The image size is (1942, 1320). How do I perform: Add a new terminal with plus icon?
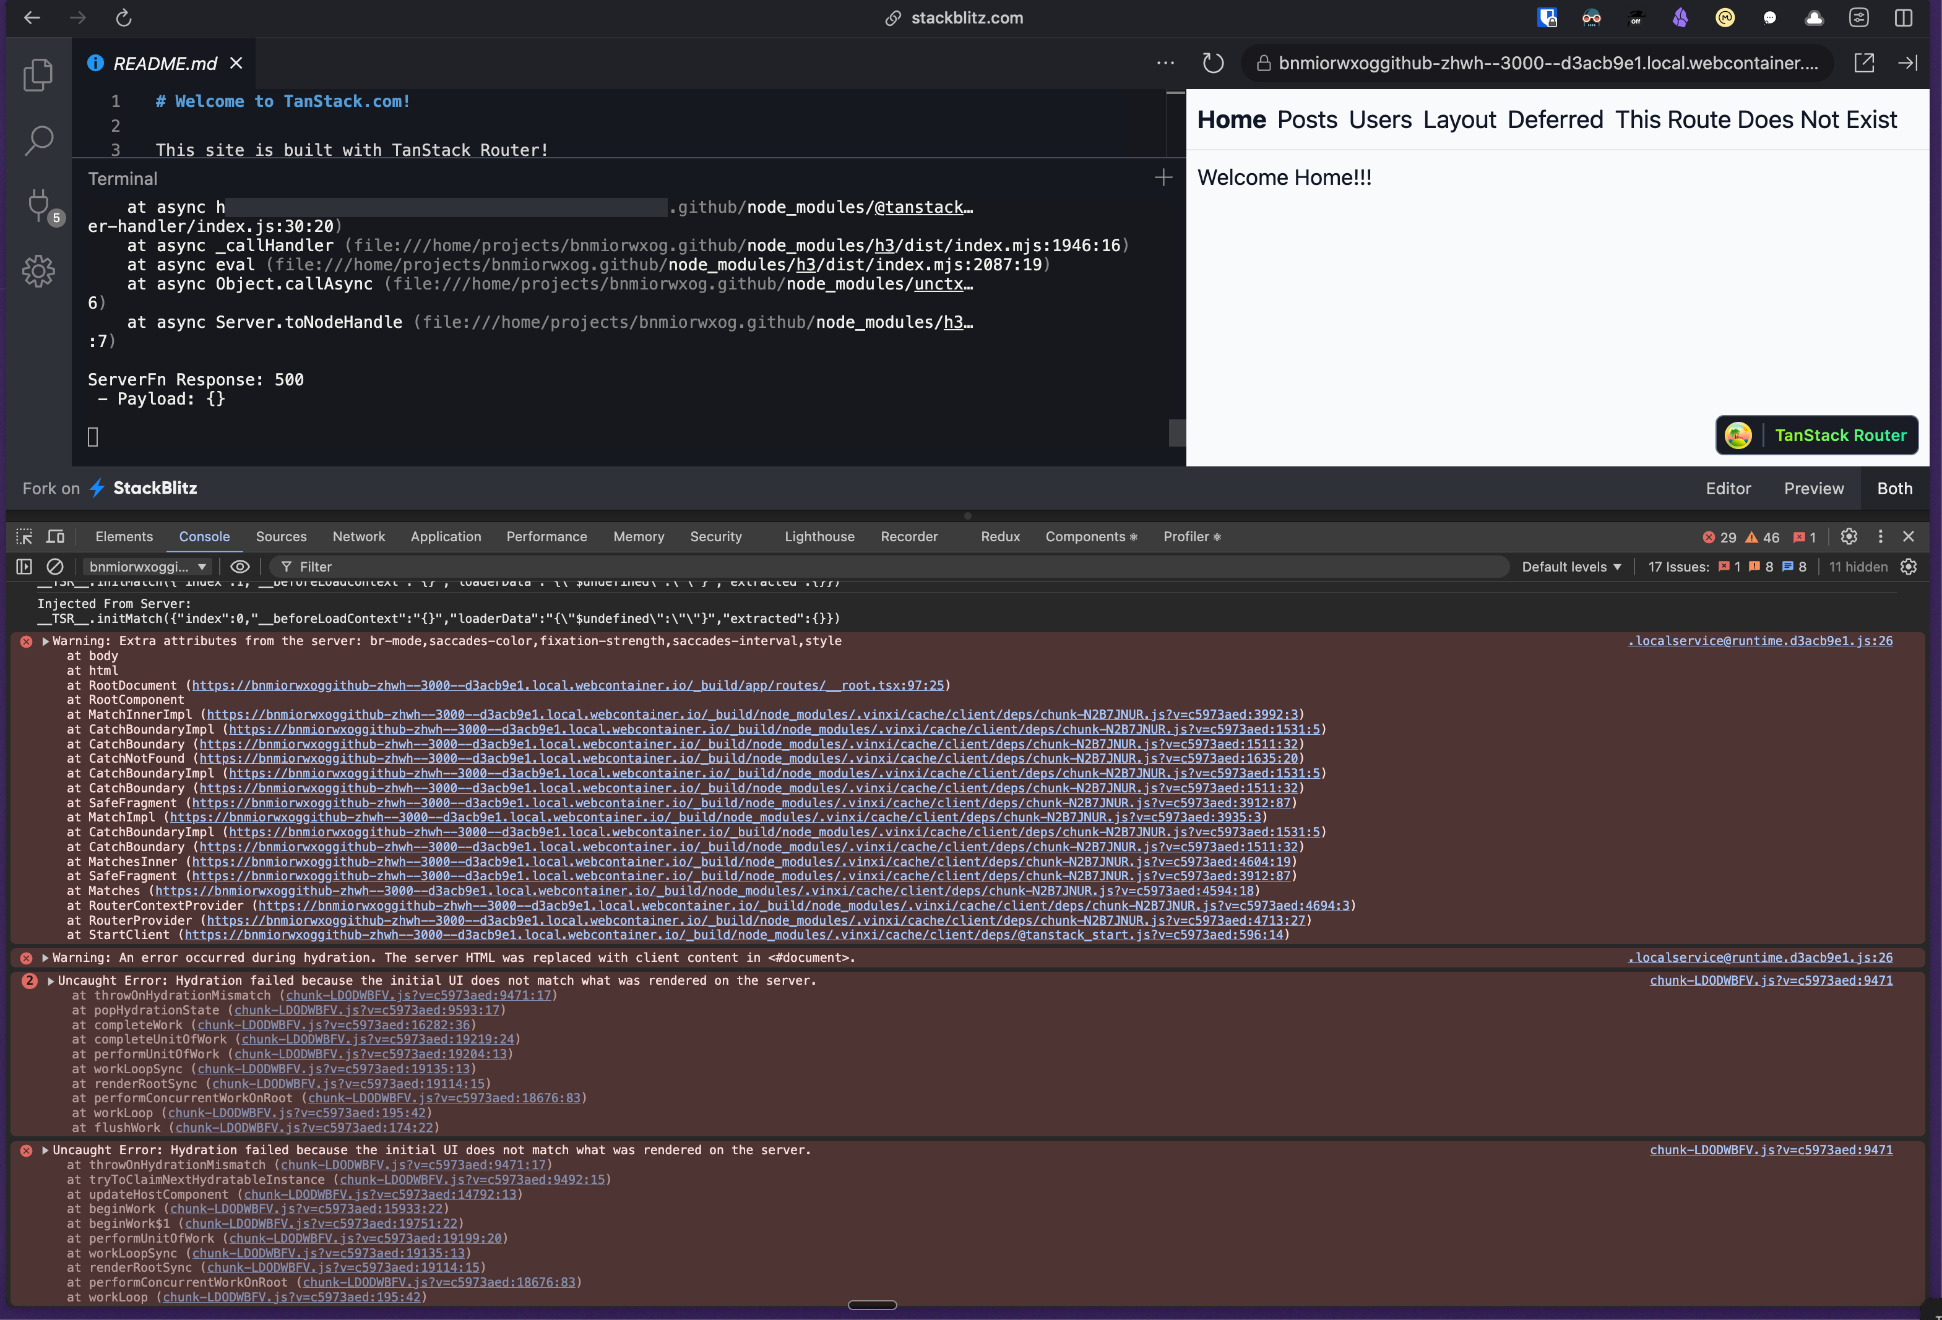1163,177
